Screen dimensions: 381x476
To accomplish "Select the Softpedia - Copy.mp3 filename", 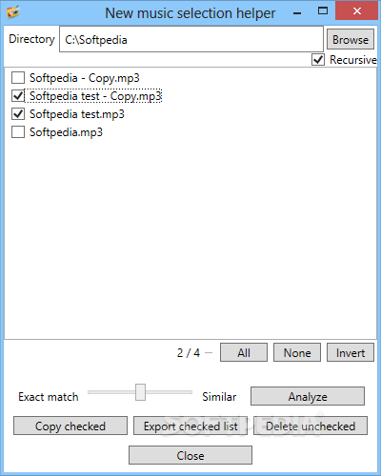I will (85, 78).
